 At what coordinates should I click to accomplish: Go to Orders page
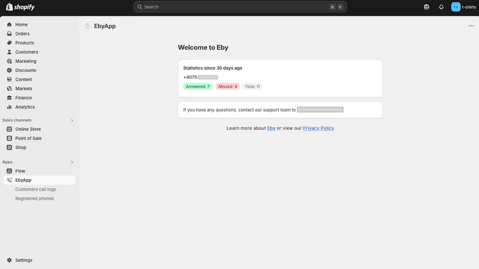(22, 33)
